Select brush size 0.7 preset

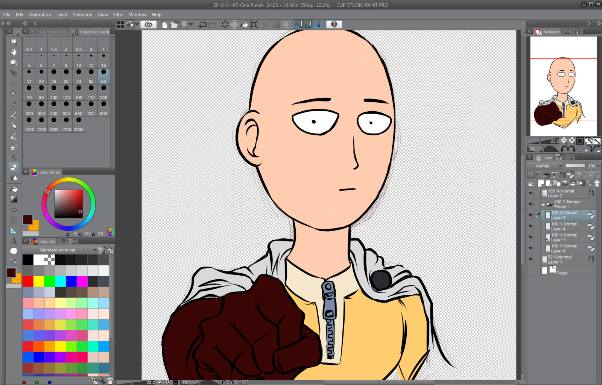tap(29, 44)
